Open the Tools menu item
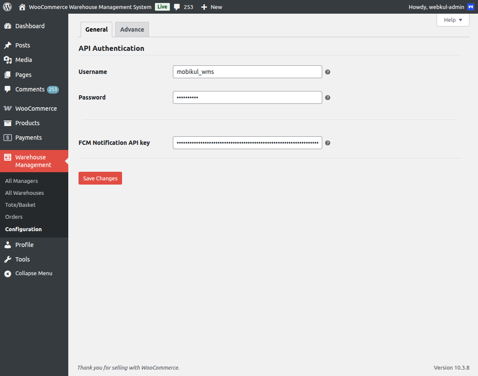Viewport: 478px width, 376px height. coord(23,259)
